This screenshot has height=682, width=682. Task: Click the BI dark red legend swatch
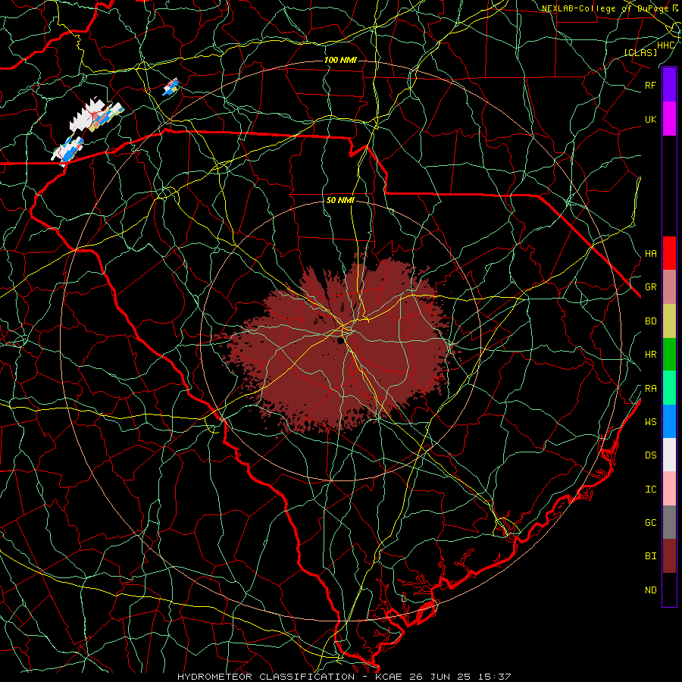[x=669, y=556]
